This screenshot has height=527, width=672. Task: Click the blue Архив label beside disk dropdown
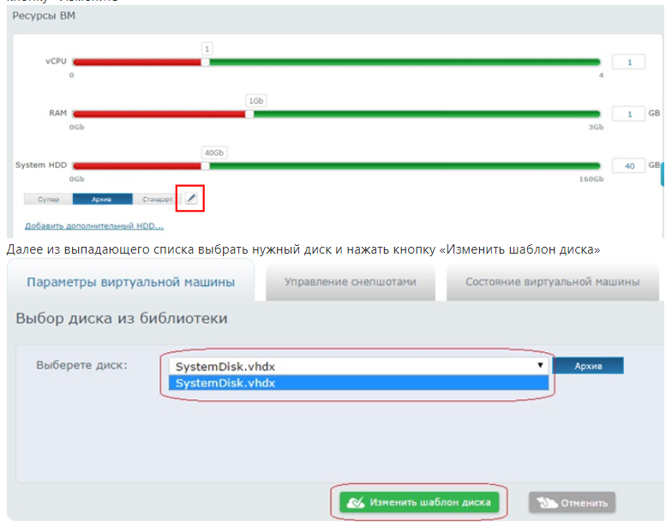click(588, 366)
